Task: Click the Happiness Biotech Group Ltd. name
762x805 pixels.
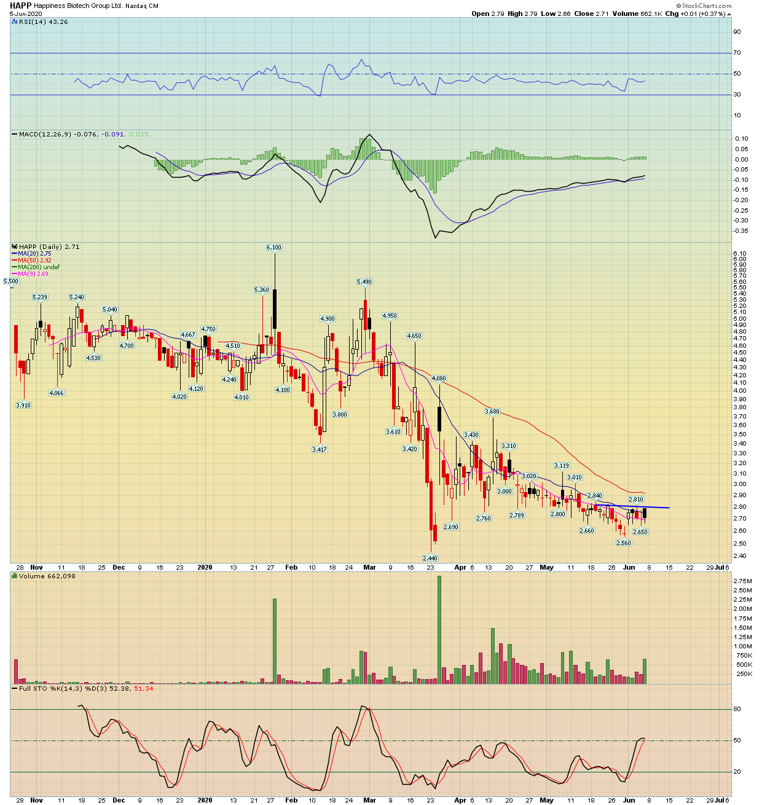Action: click(x=78, y=6)
